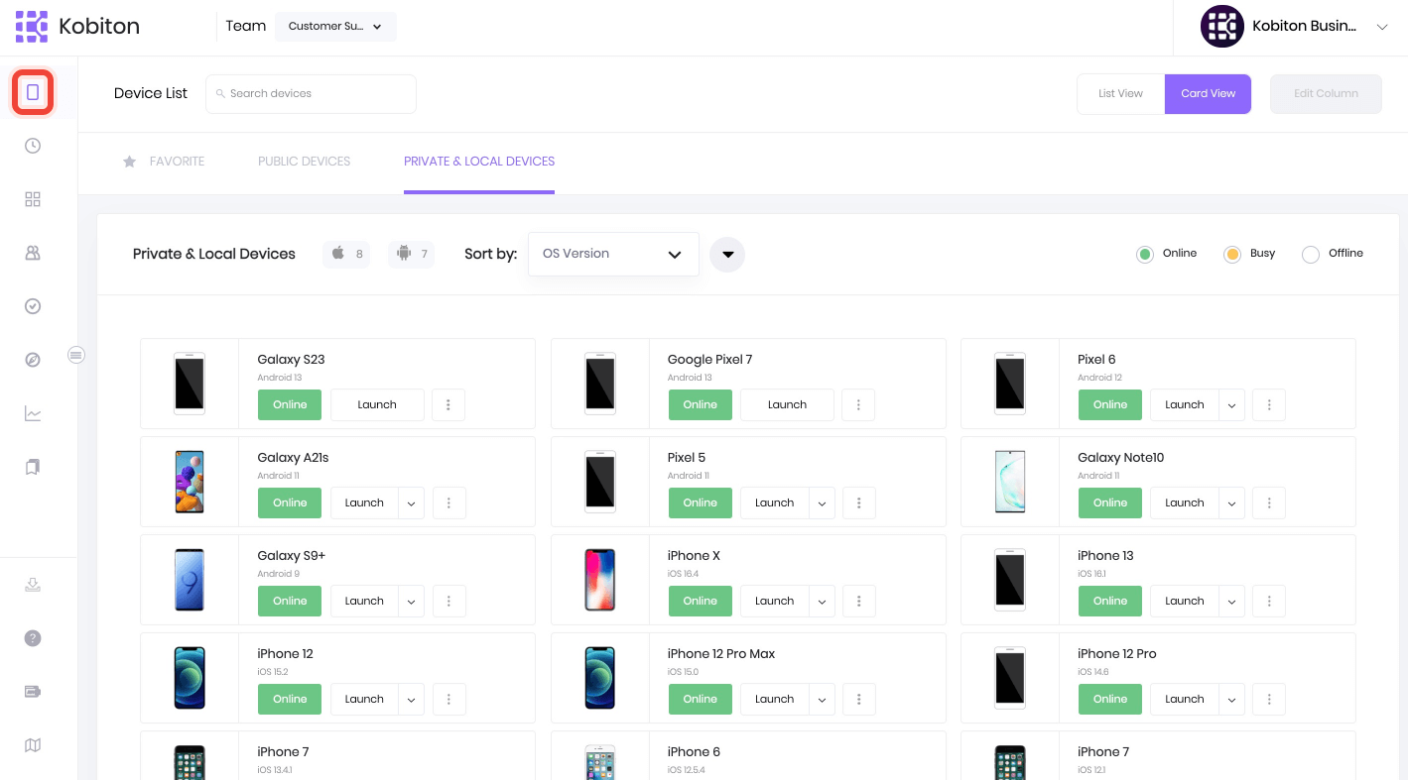Open the Sort by OS Version dropdown
Viewport: 1408px width, 780px height.
[613, 254]
